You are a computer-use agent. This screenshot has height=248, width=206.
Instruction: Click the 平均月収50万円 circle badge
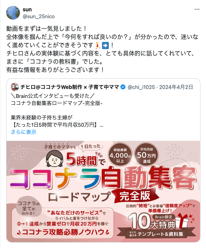[x=146, y=155]
